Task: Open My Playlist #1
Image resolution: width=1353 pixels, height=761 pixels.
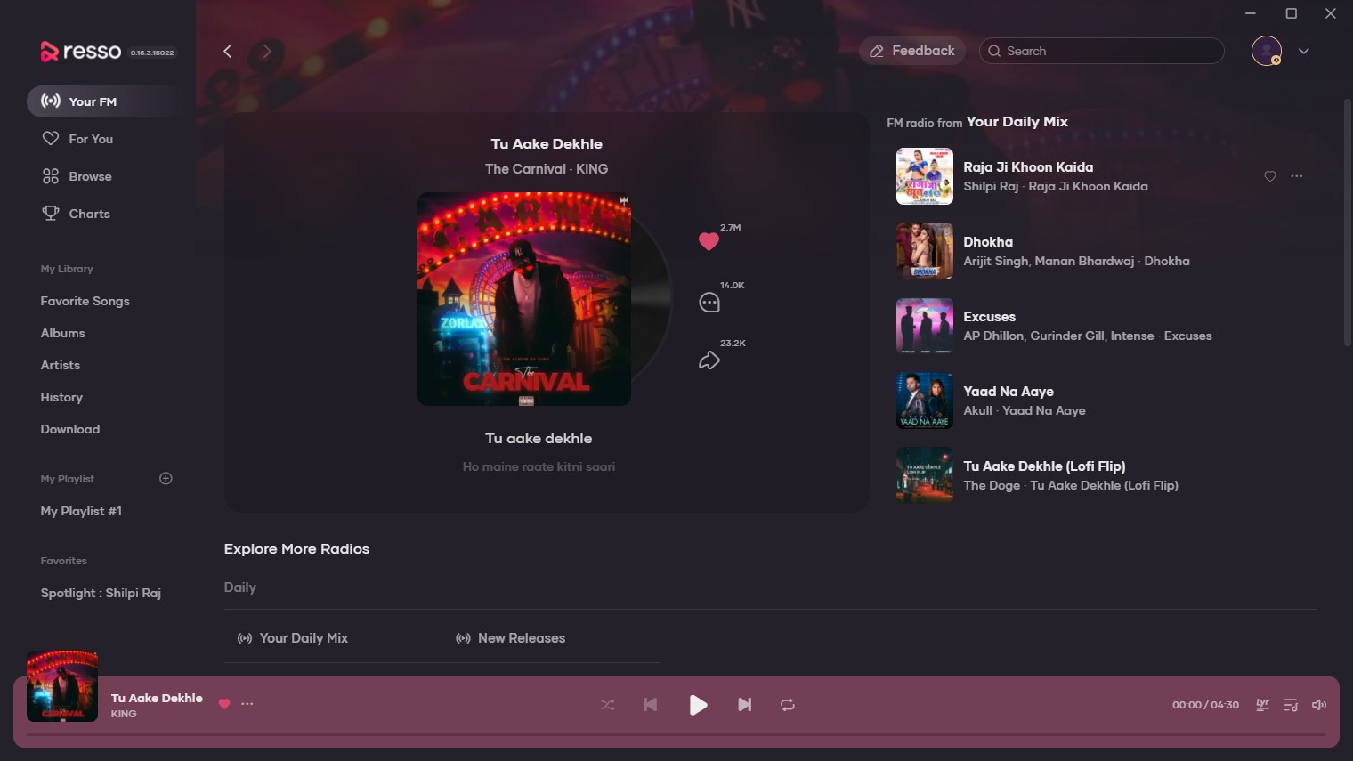Action: (81, 511)
